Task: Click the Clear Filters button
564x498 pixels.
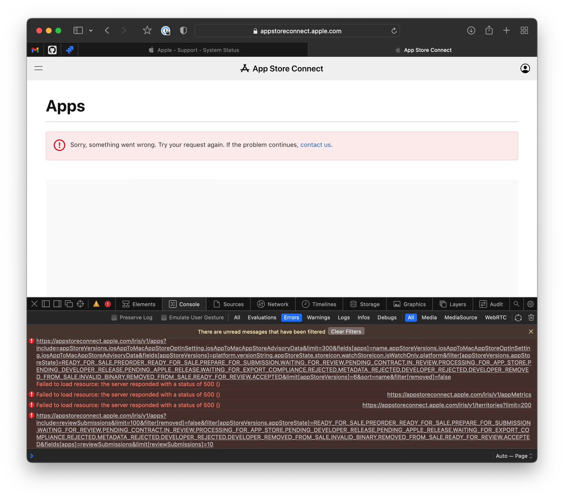Action: (x=346, y=332)
